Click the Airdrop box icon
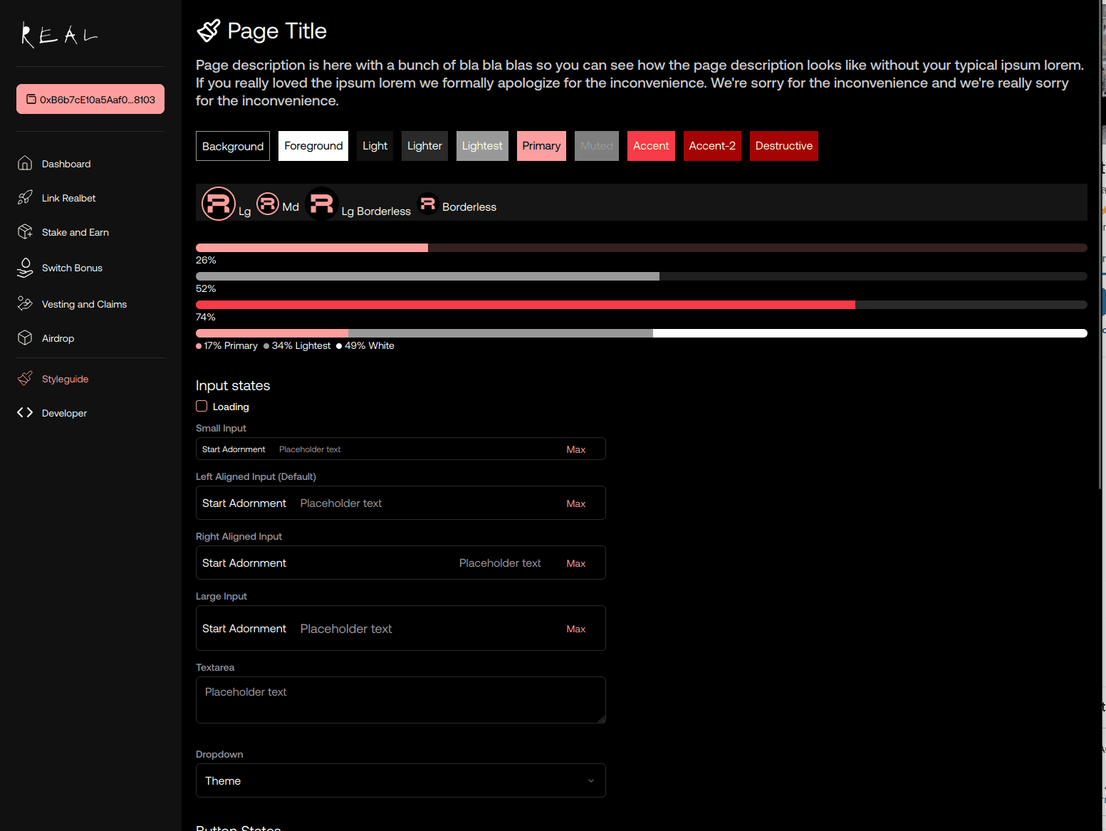Screen dimensions: 1106x831 [x=25, y=338]
